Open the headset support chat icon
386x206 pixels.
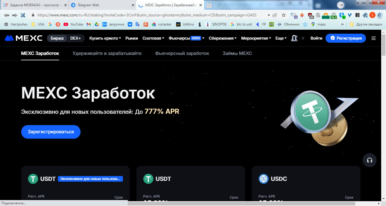coord(370,160)
